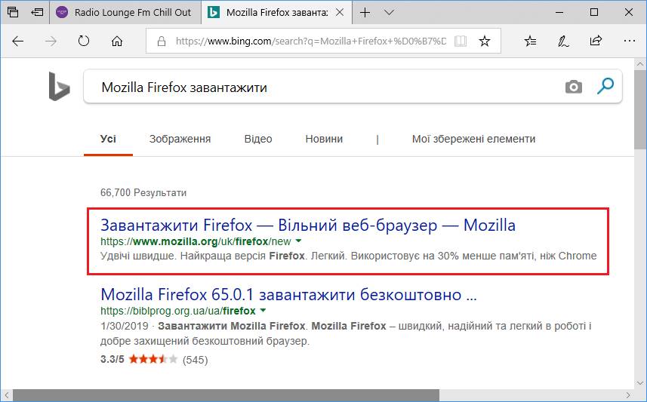
Task: Click the Bing logo
Action: pos(59,86)
